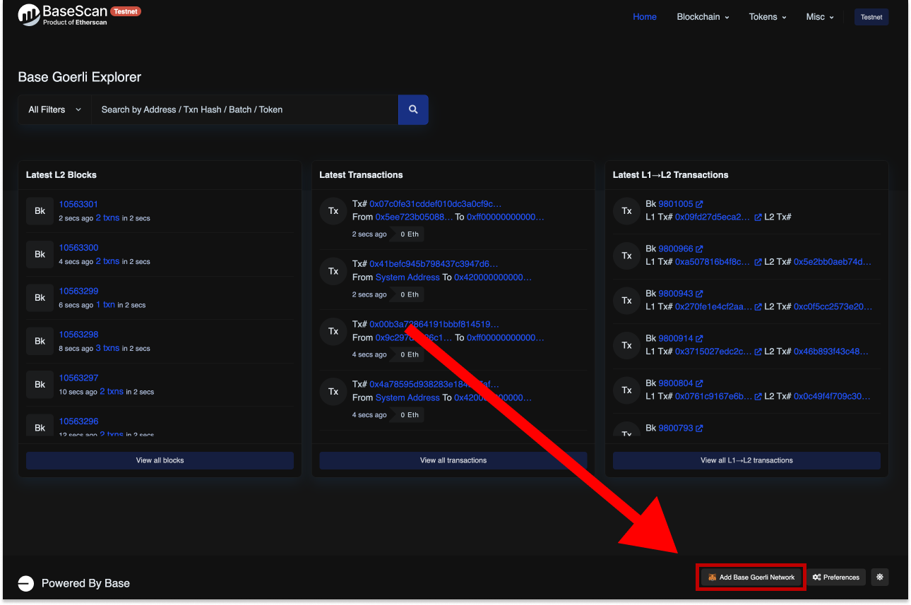
Task: Expand the All Filters dropdown
Action: click(x=55, y=109)
